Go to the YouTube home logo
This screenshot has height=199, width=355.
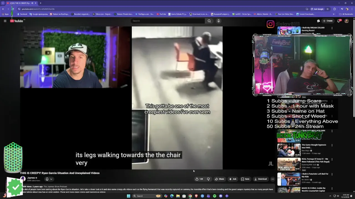17,21
